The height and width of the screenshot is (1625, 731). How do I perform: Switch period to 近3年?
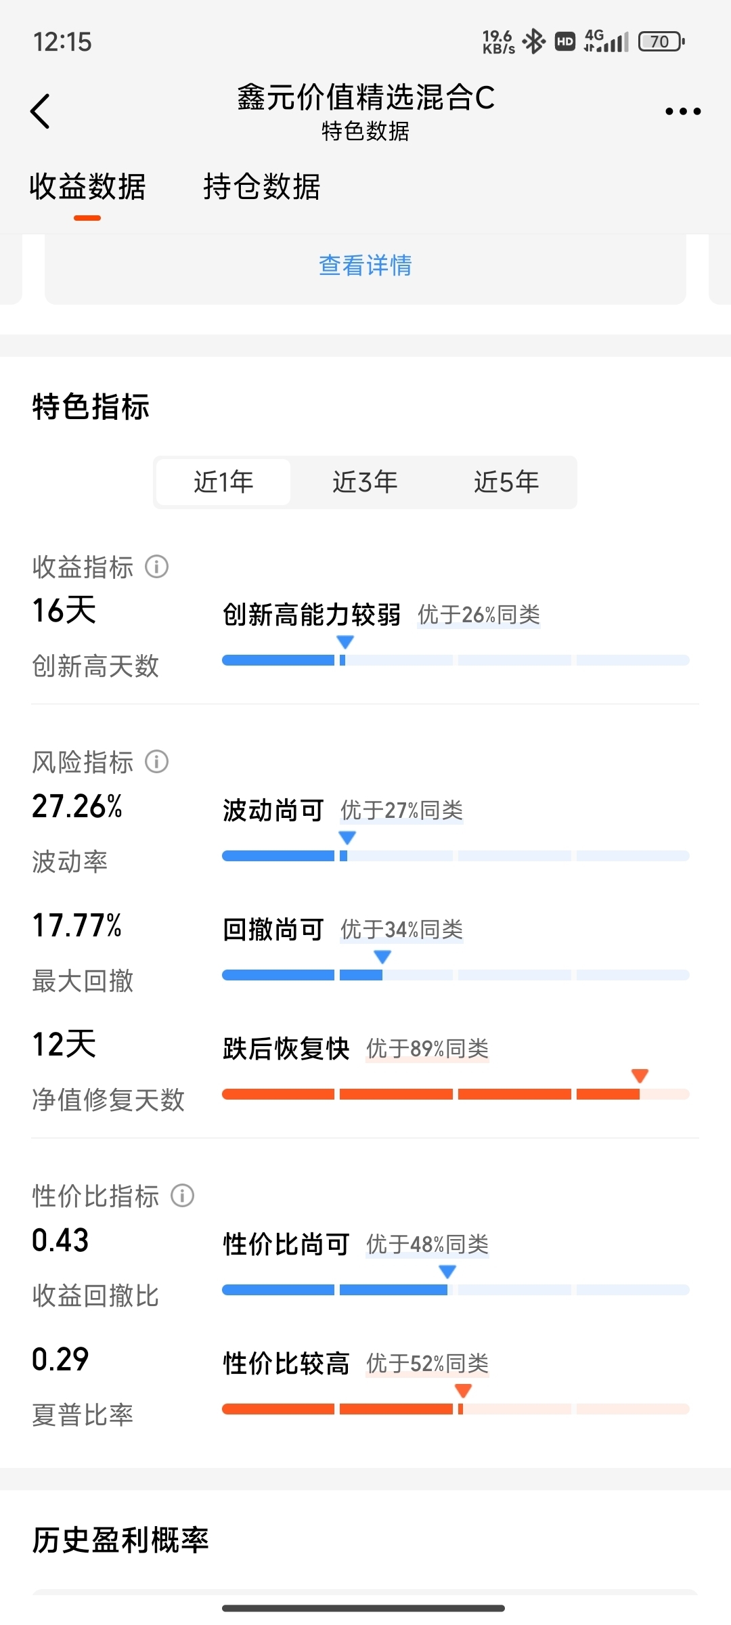365,482
